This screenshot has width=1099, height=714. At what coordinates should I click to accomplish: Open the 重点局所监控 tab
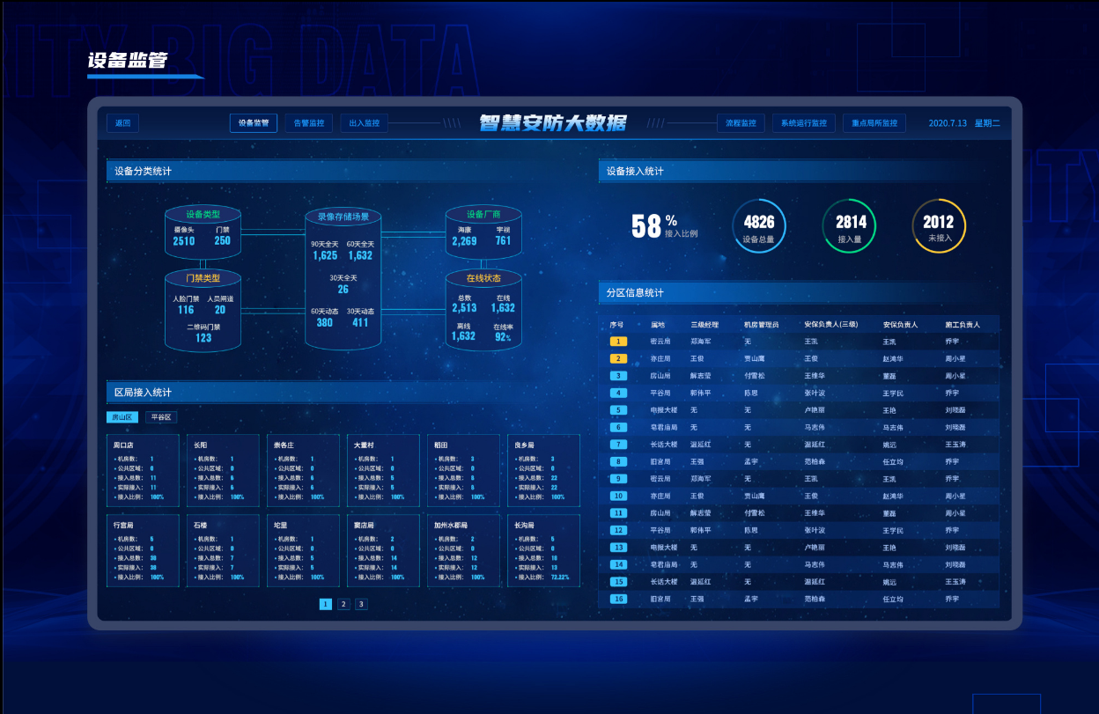tap(874, 123)
